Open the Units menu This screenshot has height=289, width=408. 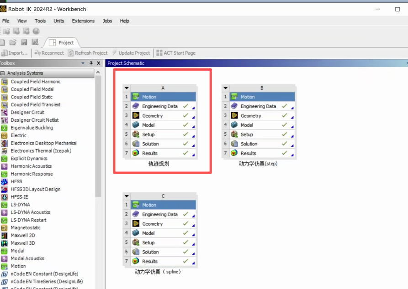(x=59, y=21)
